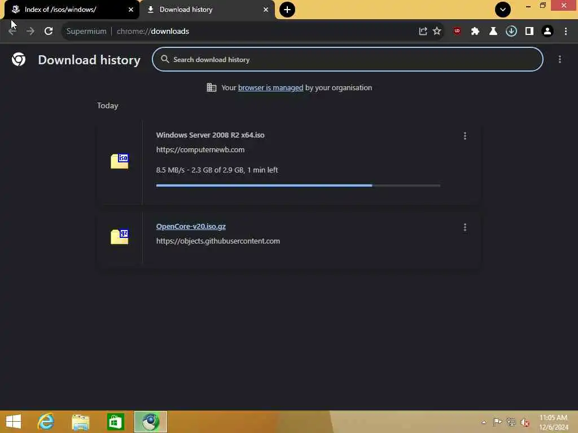Viewport: 578px width, 433px height.
Task: Reload the downloads page
Action: click(49, 32)
